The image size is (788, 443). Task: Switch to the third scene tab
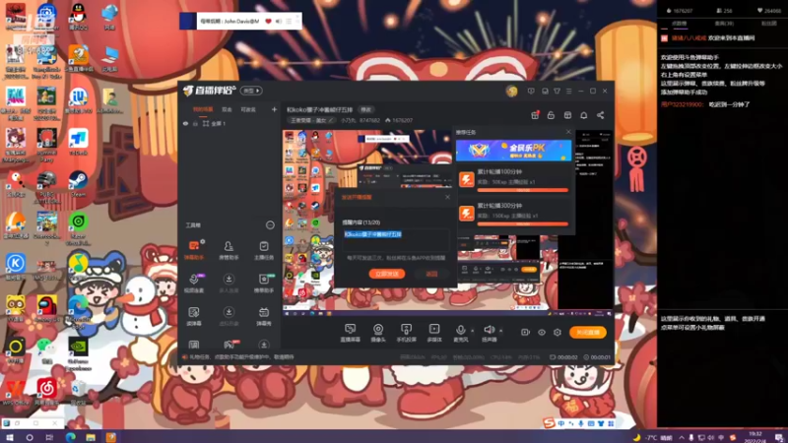coord(248,109)
